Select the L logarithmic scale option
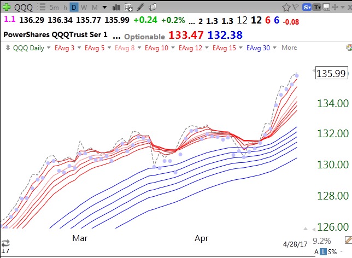The height and width of the screenshot is (258, 352). pos(323,252)
